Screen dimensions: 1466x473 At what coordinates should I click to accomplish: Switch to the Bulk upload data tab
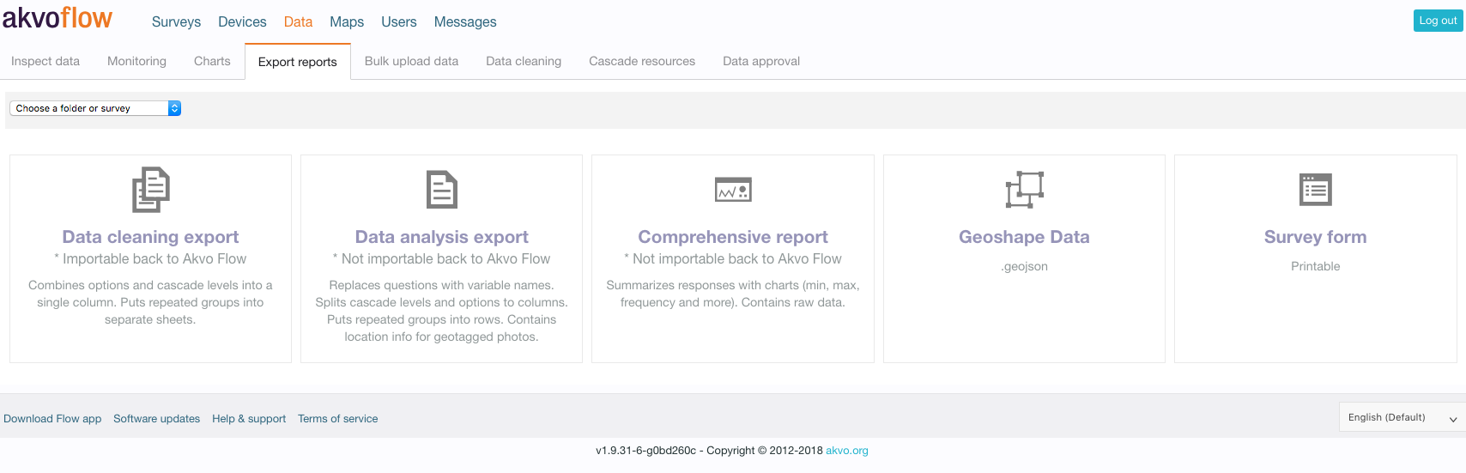[411, 61]
